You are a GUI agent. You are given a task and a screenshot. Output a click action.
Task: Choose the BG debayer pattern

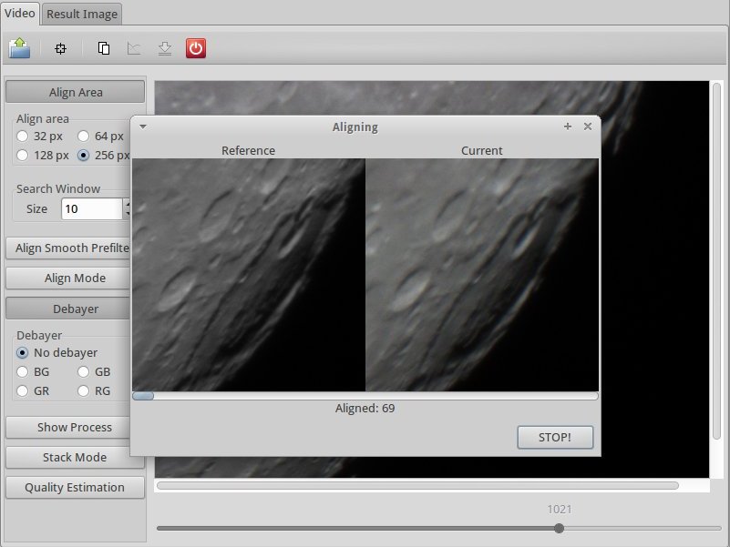[x=33, y=371]
